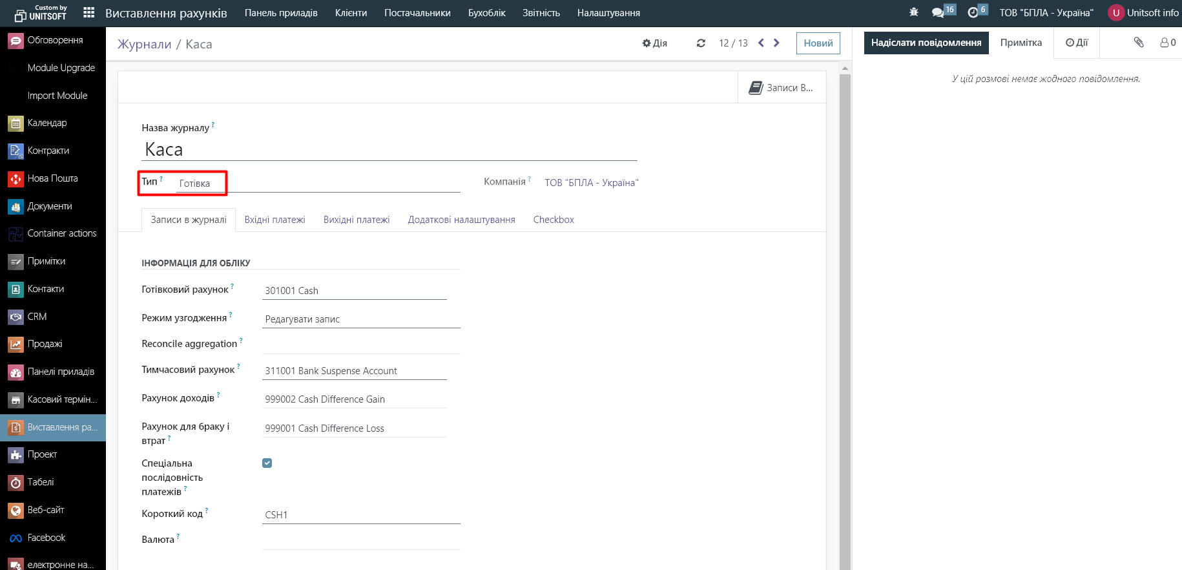Open conversations chat icon with 16 badge
This screenshot has height=570, width=1182.
938,12
